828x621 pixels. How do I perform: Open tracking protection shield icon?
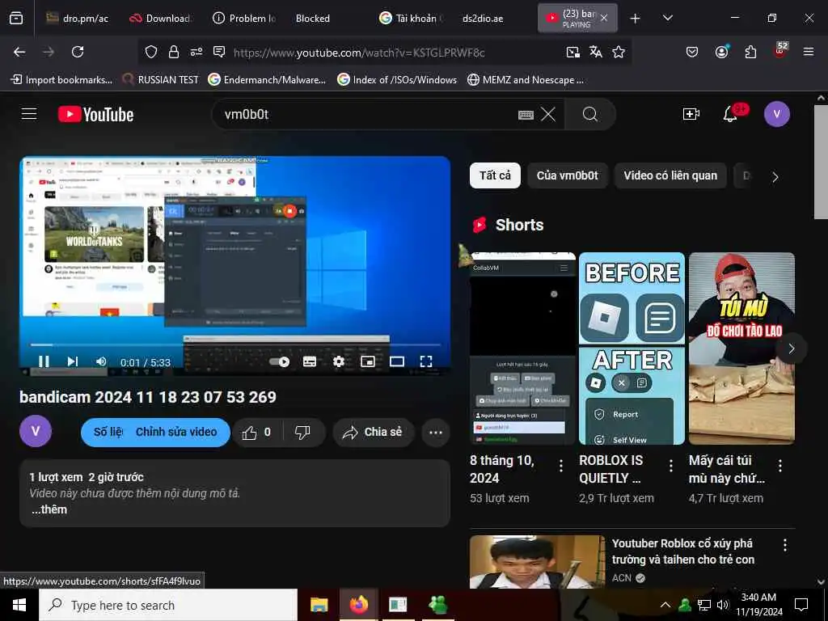151,52
